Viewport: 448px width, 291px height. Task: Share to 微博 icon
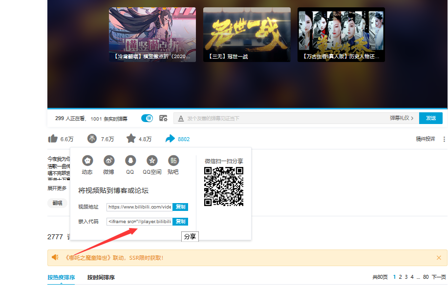coord(109,161)
